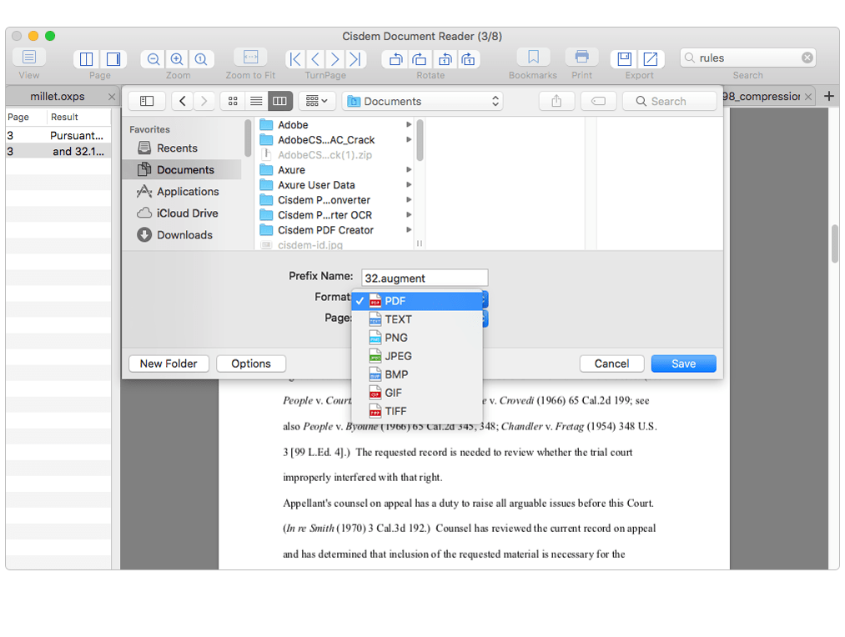
Task: Click the actual size zoom icon
Action: click(201, 58)
